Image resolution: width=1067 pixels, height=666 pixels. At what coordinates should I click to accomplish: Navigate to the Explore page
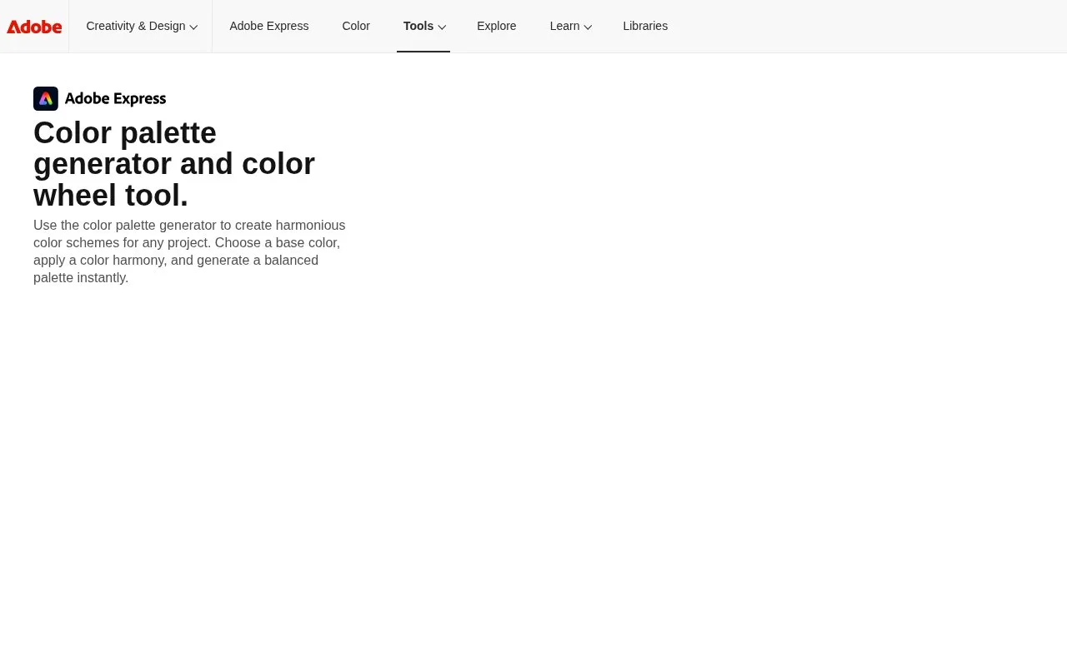click(497, 26)
